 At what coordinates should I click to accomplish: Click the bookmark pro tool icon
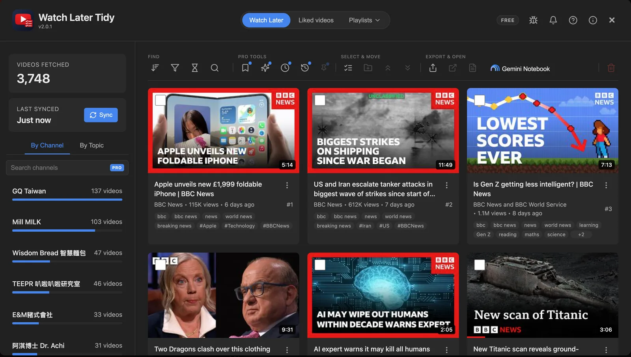pyautogui.click(x=245, y=68)
